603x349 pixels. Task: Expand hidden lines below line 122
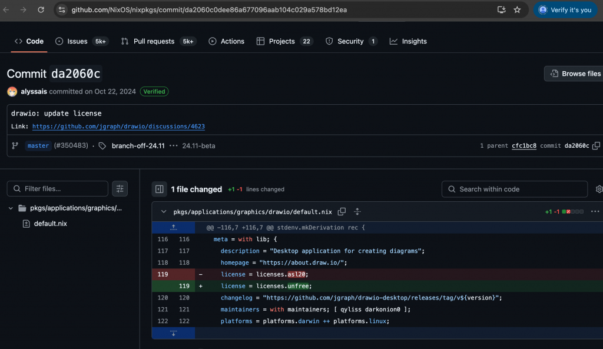173,333
